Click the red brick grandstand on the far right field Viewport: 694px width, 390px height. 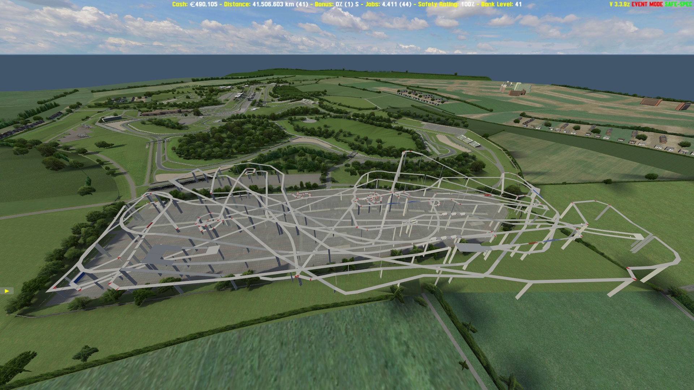[x=651, y=101]
